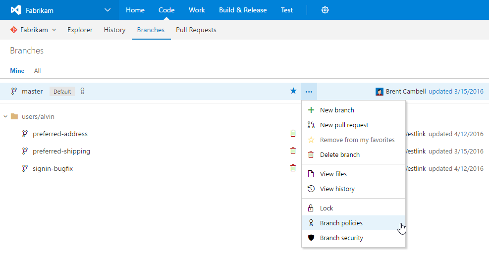Select Branch policies from context menu
Viewport: 489px width, 254px height.
(341, 223)
